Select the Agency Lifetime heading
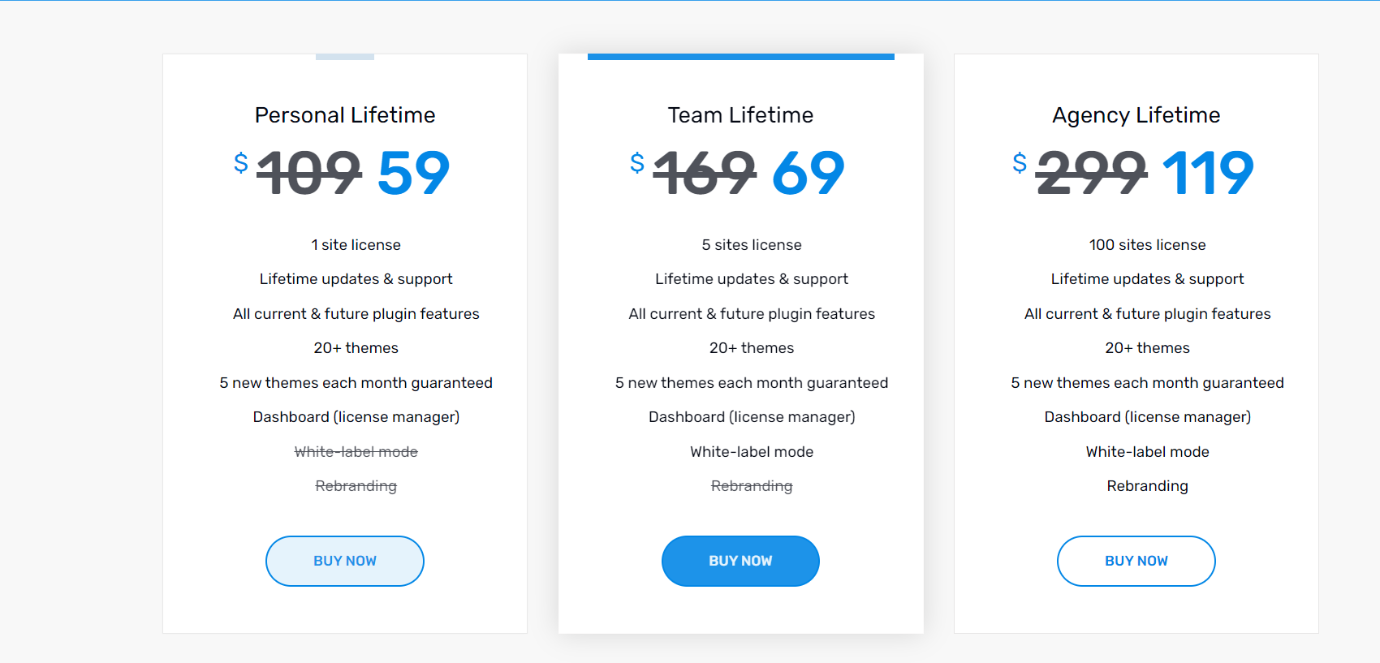 tap(1136, 115)
